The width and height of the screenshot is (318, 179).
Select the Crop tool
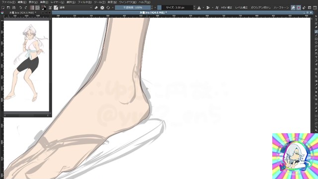tap(316, 77)
